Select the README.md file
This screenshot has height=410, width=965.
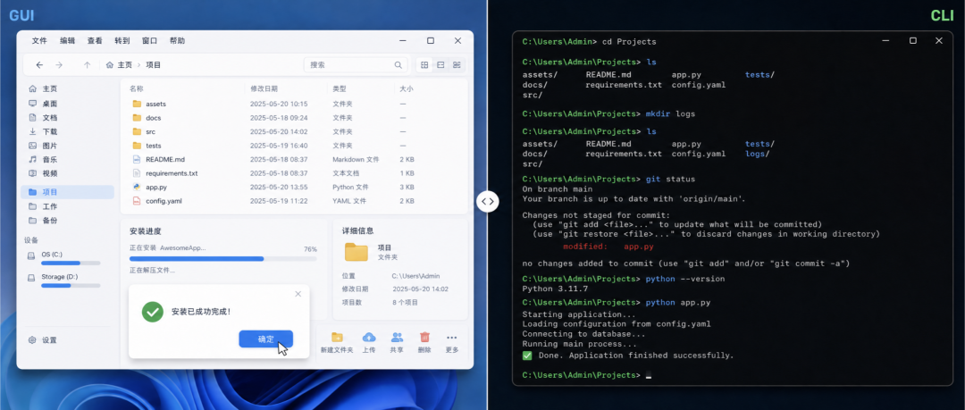coord(294,159)
